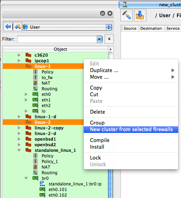
Task: Expand the openbsd1 tree node
Action: [x=19, y=139]
